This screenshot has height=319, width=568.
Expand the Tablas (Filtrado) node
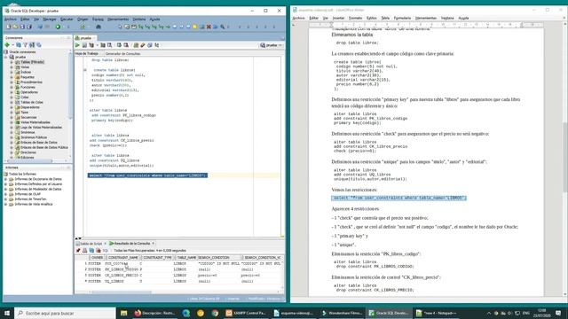coord(12,62)
